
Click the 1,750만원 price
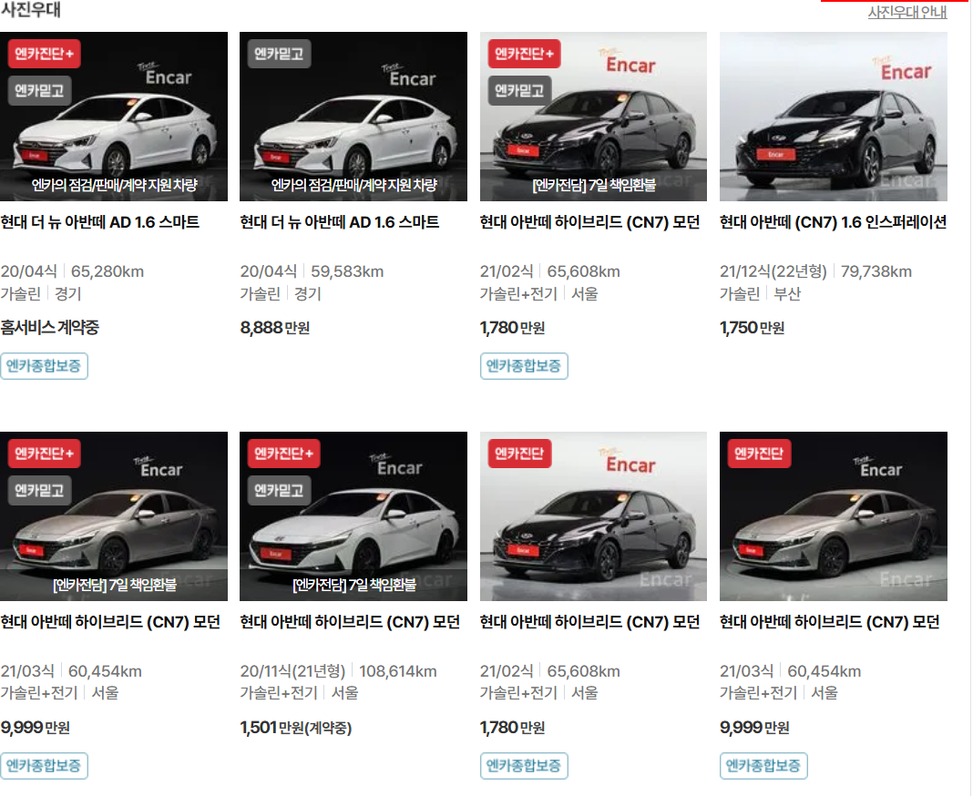click(x=753, y=328)
